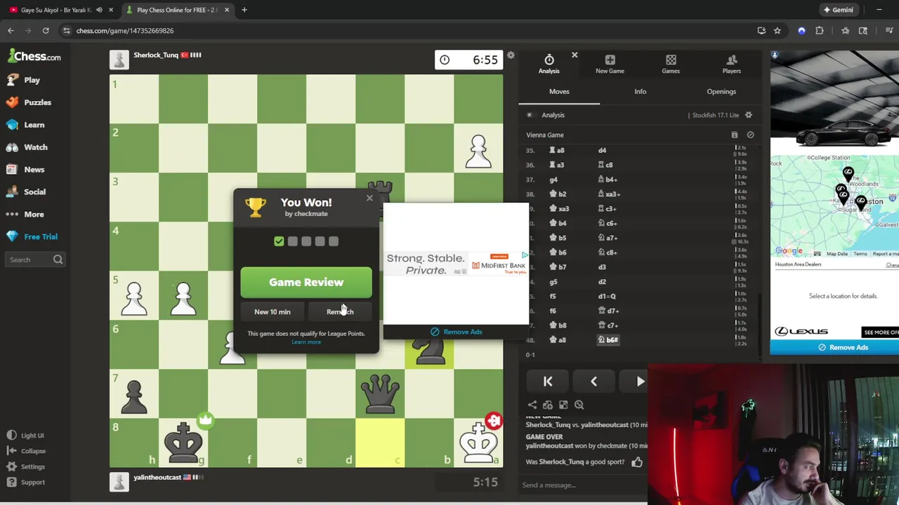Open Puzzles from the sidebar
Screen dimensions: 899x505
click(29, 102)
